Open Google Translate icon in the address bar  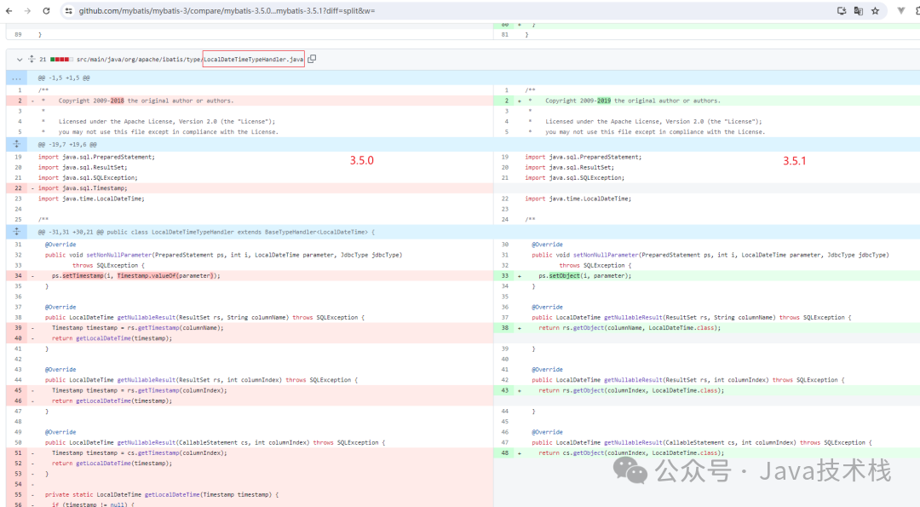858,11
